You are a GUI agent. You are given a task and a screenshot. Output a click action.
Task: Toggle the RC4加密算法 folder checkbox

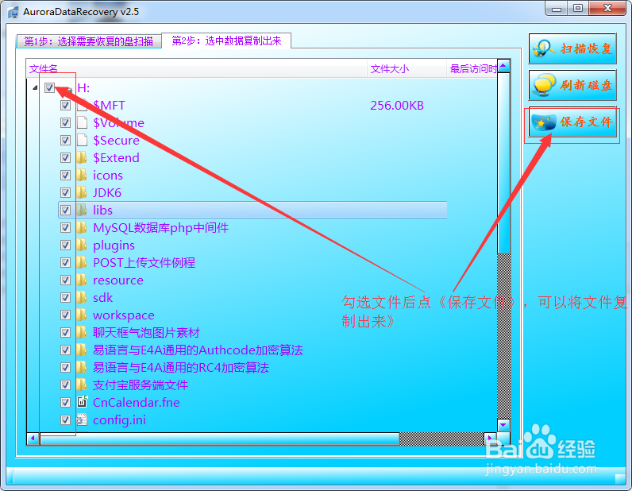click(65, 367)
